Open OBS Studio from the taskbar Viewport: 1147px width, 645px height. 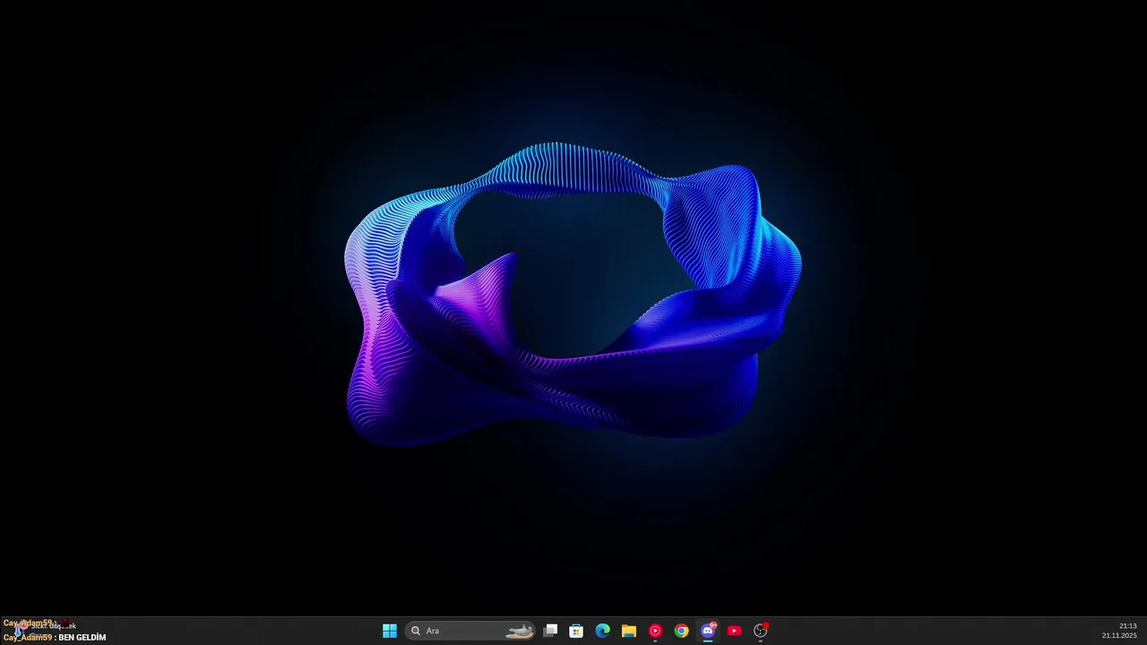pyautogui.click(x=761, y=631)
